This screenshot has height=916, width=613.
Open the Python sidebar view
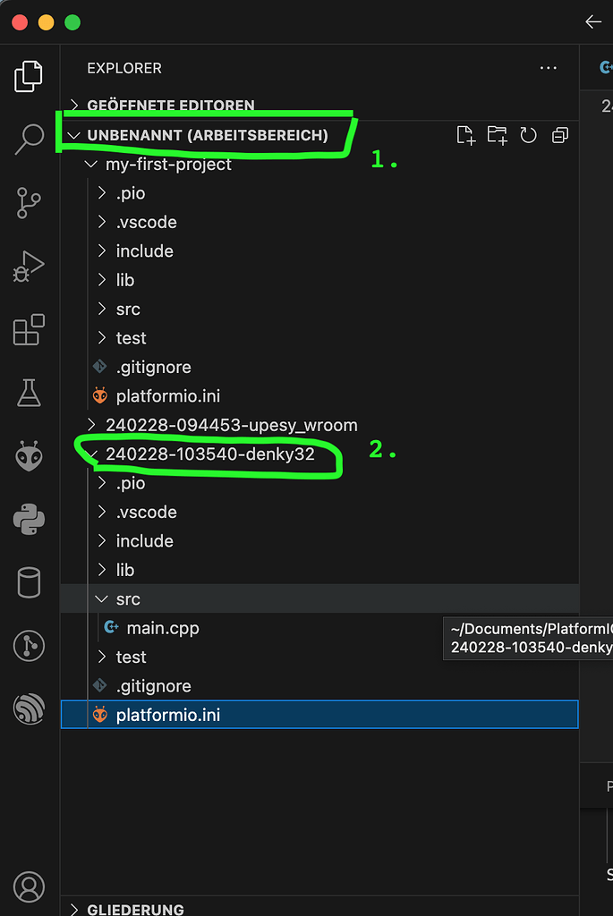click(x=29, y=520)
